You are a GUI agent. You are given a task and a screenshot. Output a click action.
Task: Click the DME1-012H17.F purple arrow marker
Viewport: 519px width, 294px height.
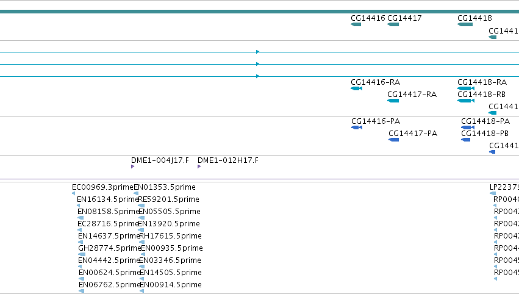coord(199,167)
